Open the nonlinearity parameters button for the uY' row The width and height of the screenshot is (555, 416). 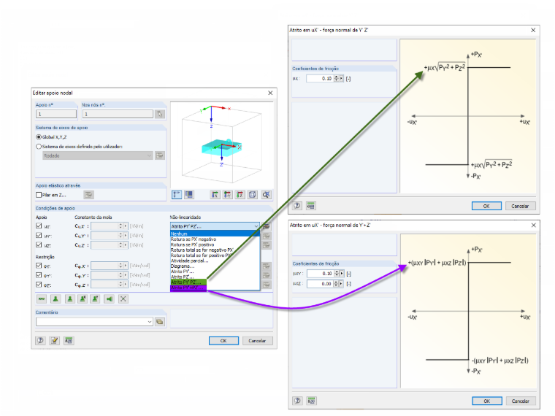point(267,236)
